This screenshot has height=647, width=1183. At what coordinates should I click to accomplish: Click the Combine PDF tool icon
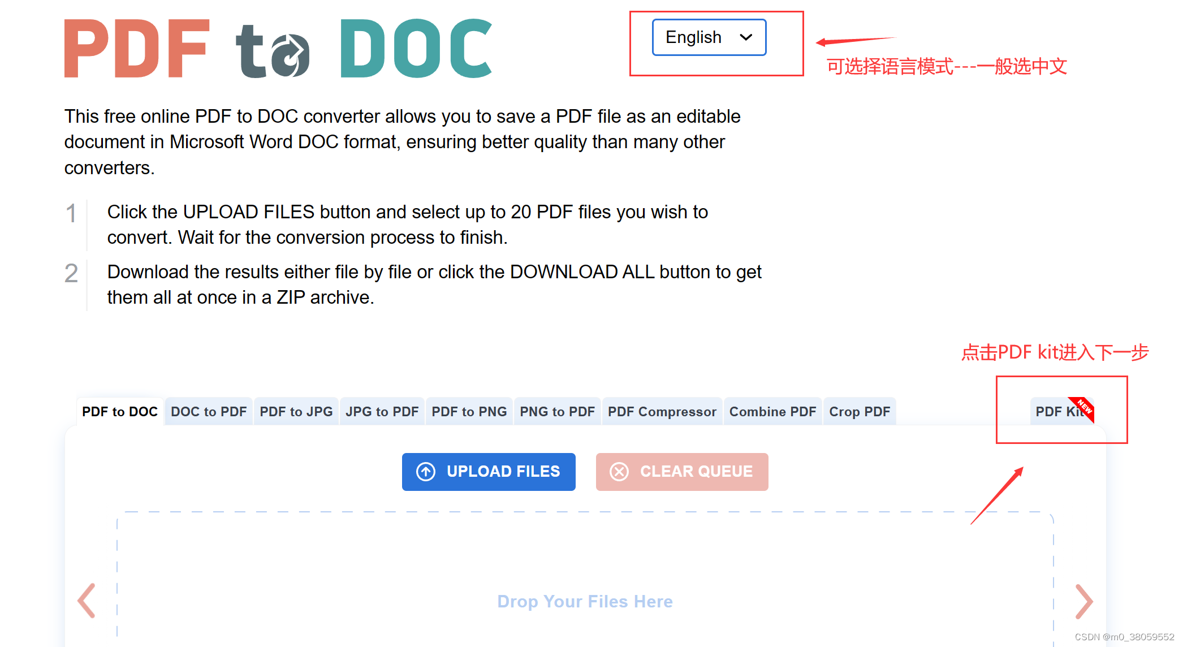coord(772,411)
